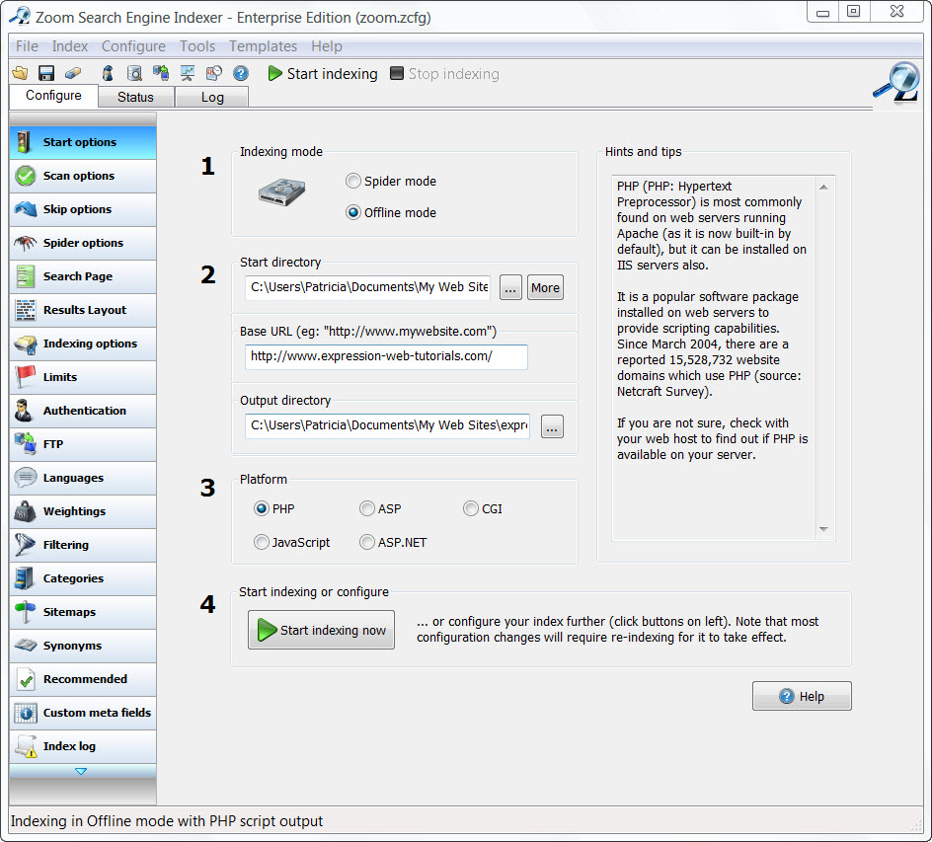Open the Templates menu

pyautogui.click(x=264, y=46)
